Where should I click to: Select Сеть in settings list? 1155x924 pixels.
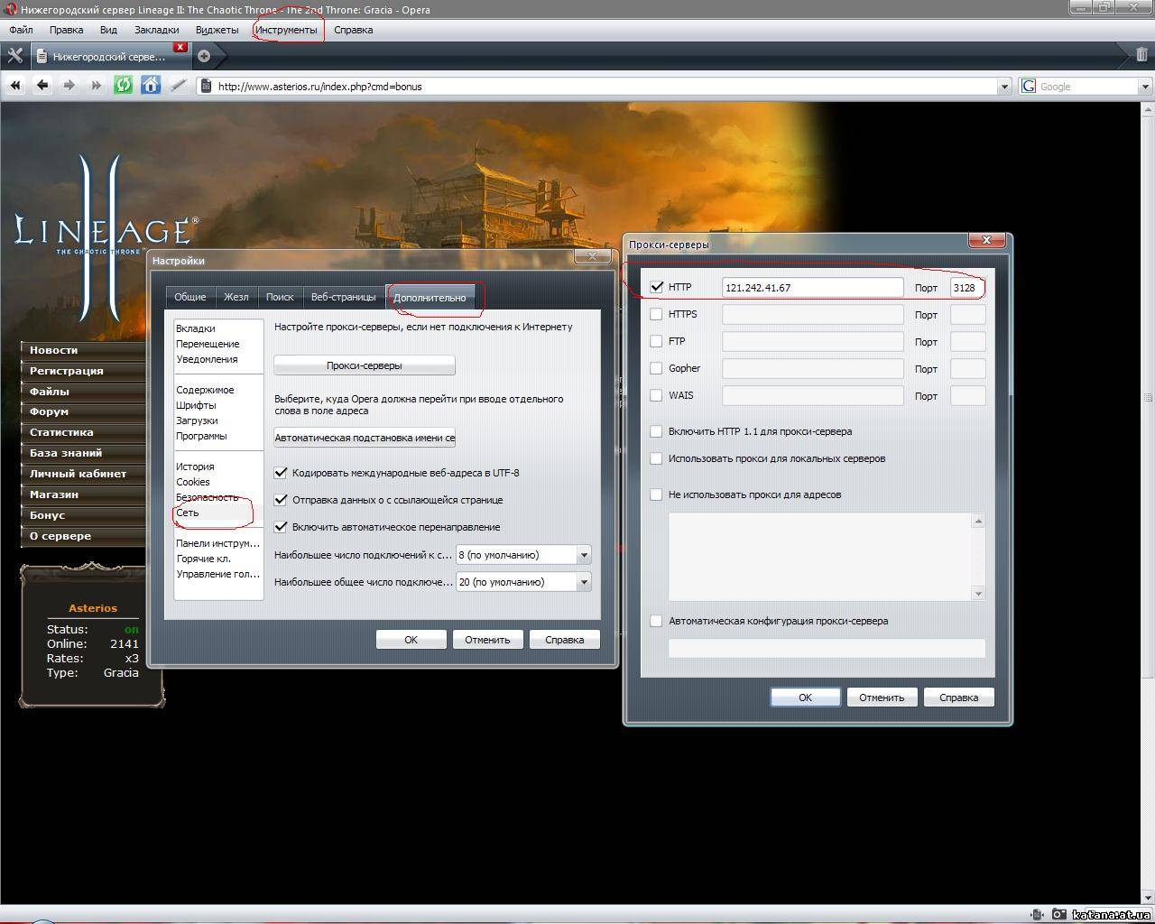pos(188,513)
